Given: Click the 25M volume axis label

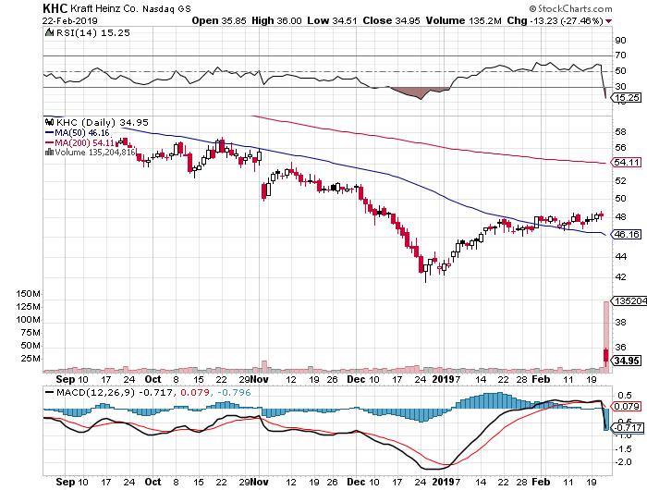Looking at the screenshot, I should tap(31, 359).
